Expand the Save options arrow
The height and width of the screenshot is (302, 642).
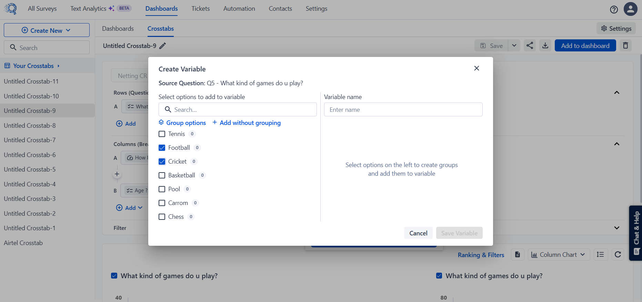pyautogui.click(x=514, y=46)
